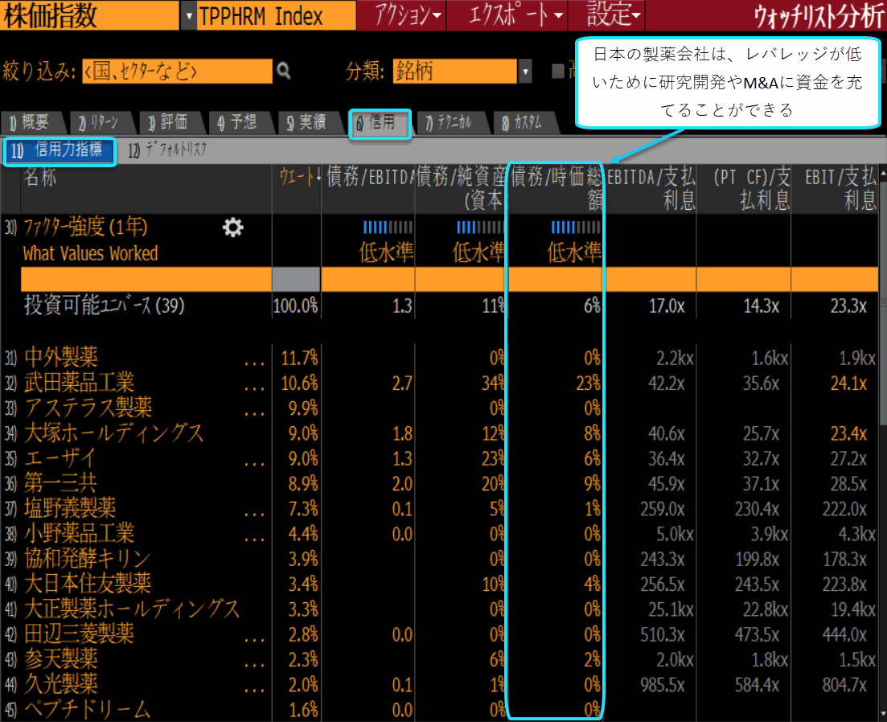Click the 42.2x value for 武田薬品工業
The height and width of the screenshot is (722, 887).
coord(667,384)
